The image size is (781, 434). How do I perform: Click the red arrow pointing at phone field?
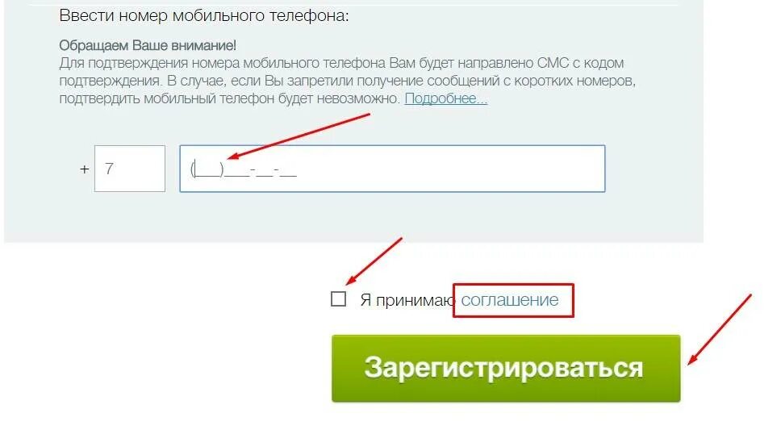click(x=299, y=136)
